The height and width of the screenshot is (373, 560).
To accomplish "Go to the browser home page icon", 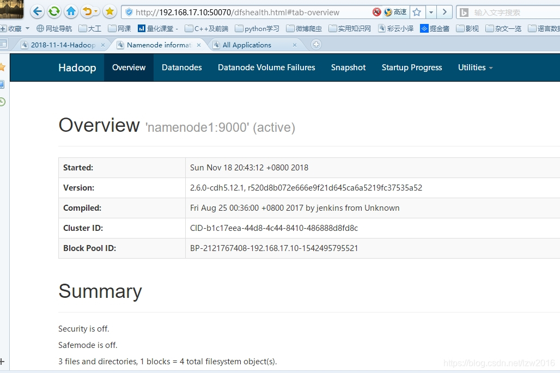I will (71, 12).
